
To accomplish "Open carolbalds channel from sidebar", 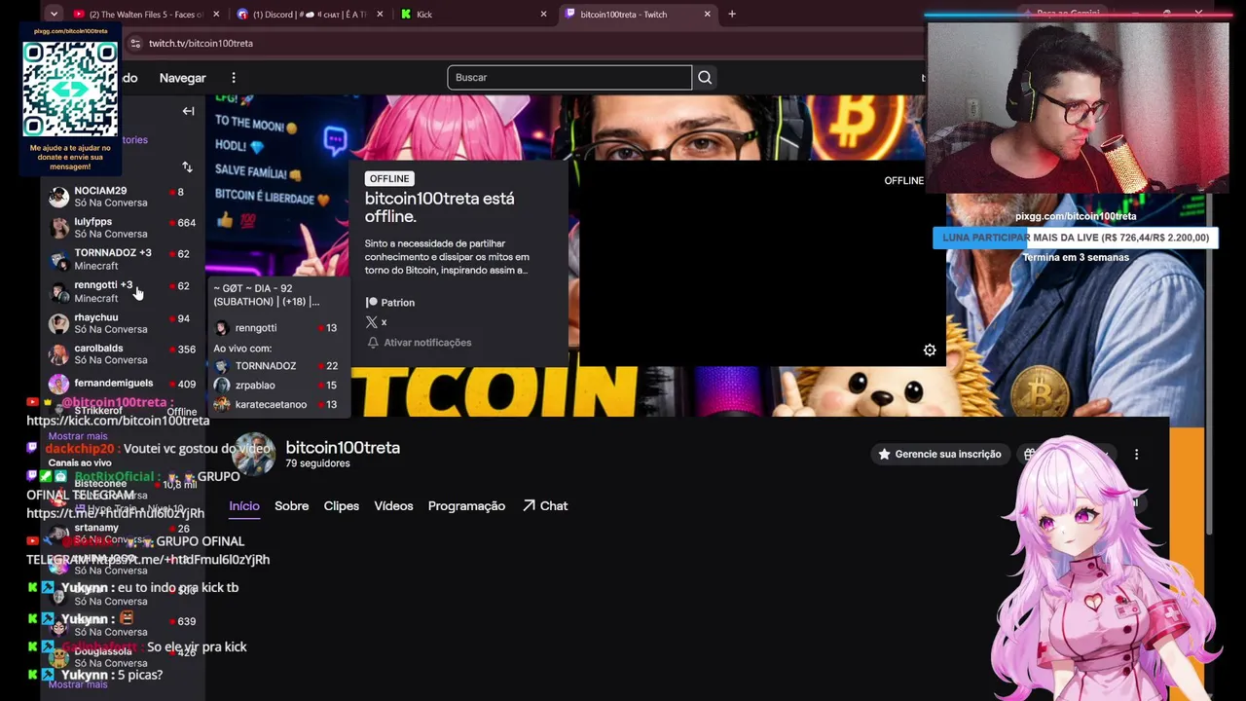I will tap(122, 353).
